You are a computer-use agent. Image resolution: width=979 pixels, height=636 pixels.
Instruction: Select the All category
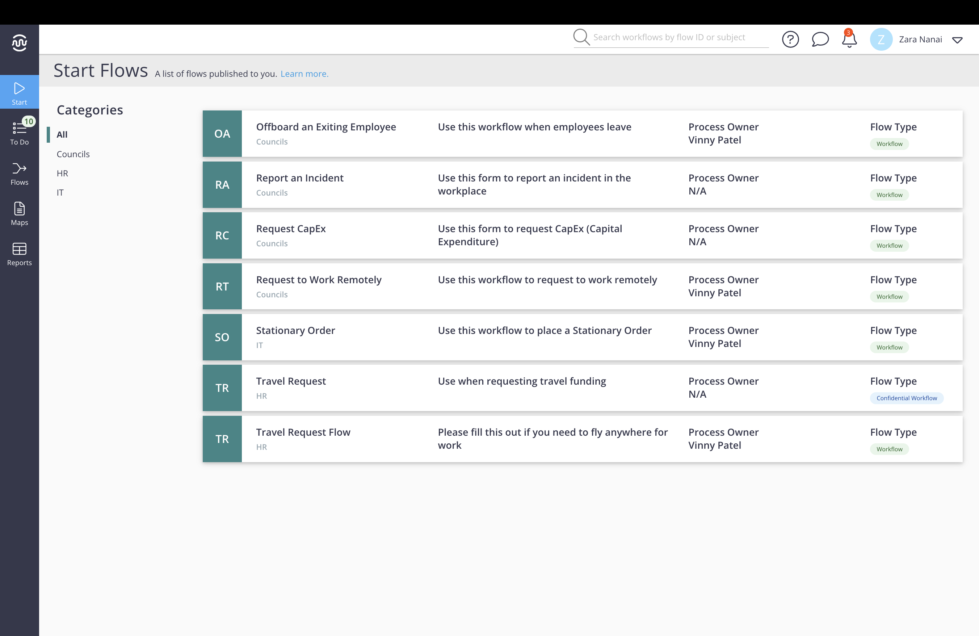62,134
